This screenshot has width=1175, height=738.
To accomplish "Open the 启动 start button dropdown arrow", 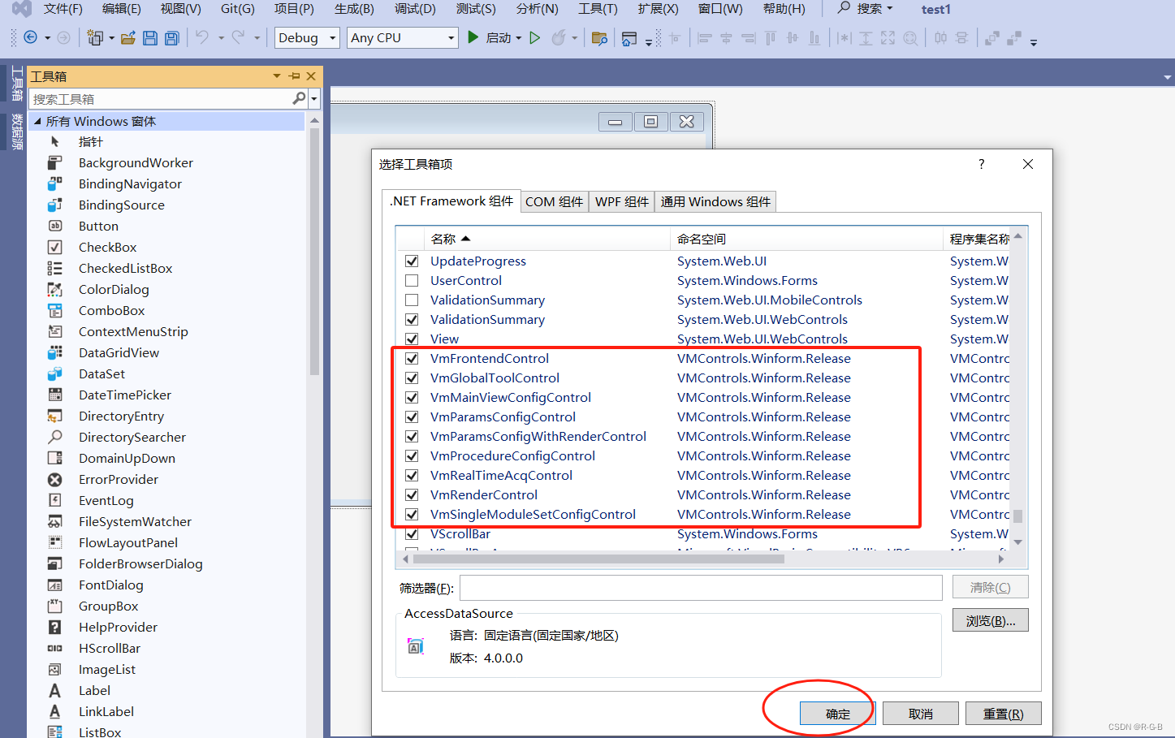I will (519, 38).
